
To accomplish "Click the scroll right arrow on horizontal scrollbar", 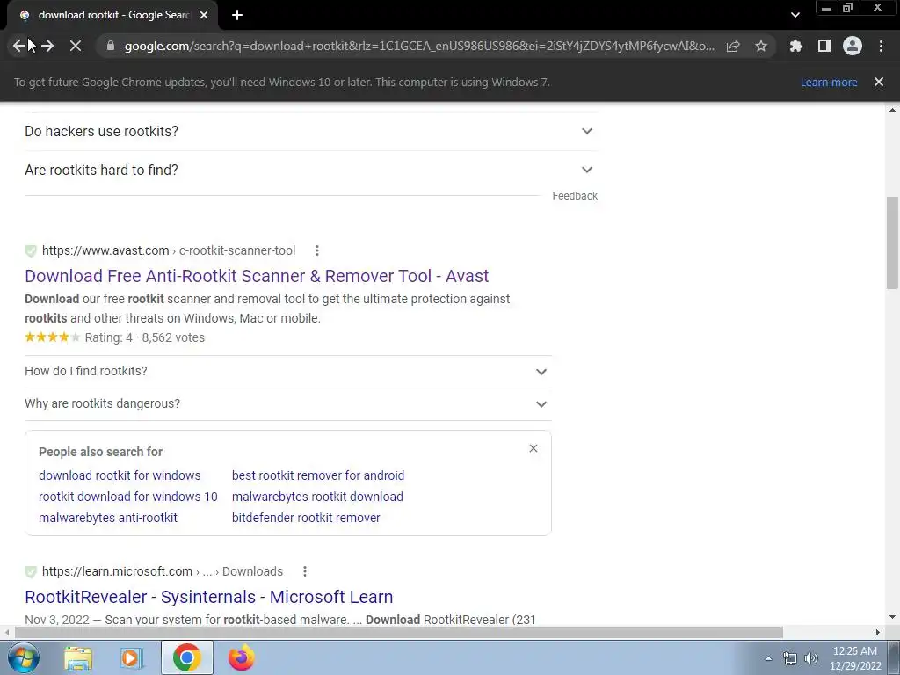I will 878,632.
